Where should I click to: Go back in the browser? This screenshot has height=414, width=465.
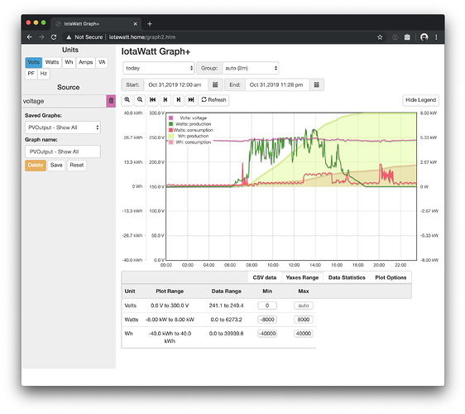(x=29, y=37)
